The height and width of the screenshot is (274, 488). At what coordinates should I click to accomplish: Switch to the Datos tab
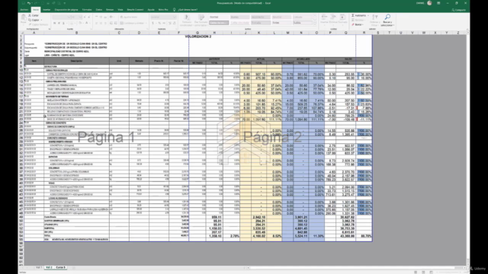tap(99, 10)
